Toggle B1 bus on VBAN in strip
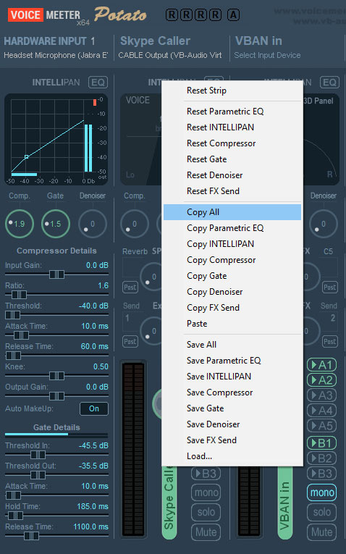 tap(322, 443)
